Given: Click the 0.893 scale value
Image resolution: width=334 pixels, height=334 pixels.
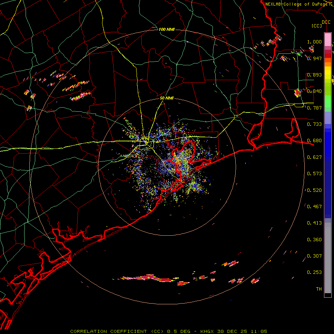Looking at the screenshot, I should (314, 75).
